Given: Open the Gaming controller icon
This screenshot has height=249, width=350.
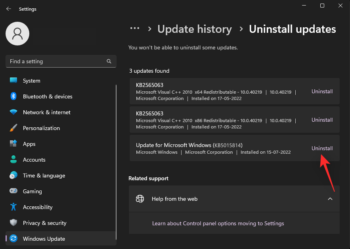Looking at the screenshot, I should pyautogui.click(x=13, y=191).
